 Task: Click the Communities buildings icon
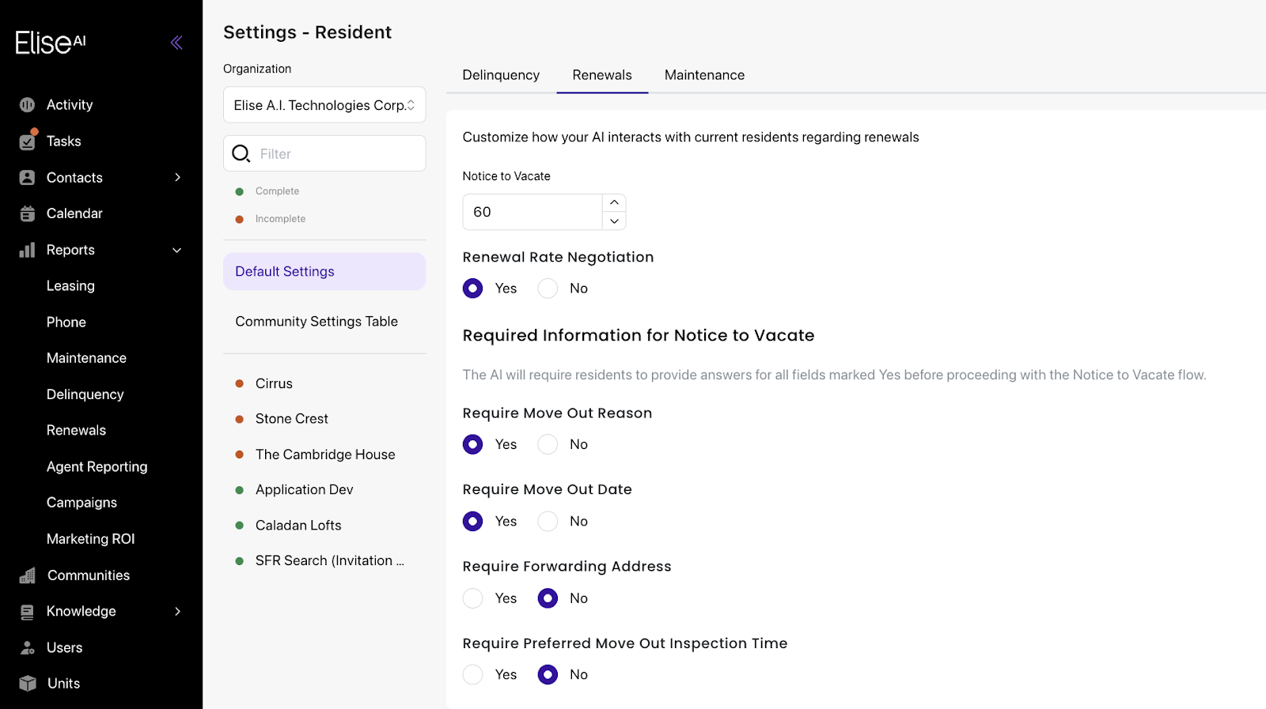point(27,575)
